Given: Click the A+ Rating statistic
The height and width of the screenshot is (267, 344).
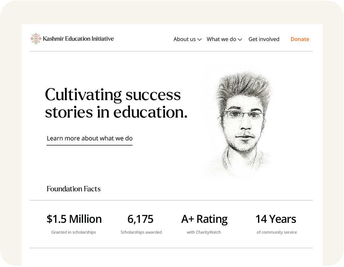Looking at the screenshot, I should tap(204, 219).
